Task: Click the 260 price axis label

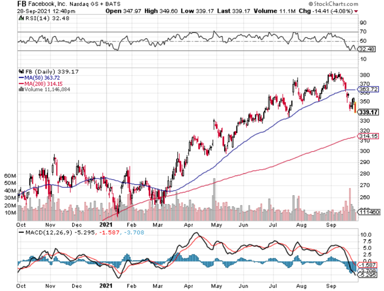Action: click(365, 197)
